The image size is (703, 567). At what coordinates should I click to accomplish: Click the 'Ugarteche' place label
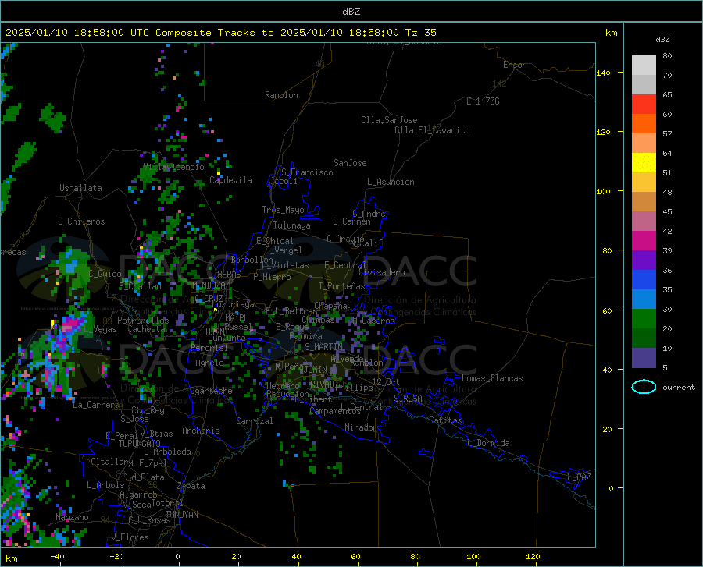(x=211, y=391)
